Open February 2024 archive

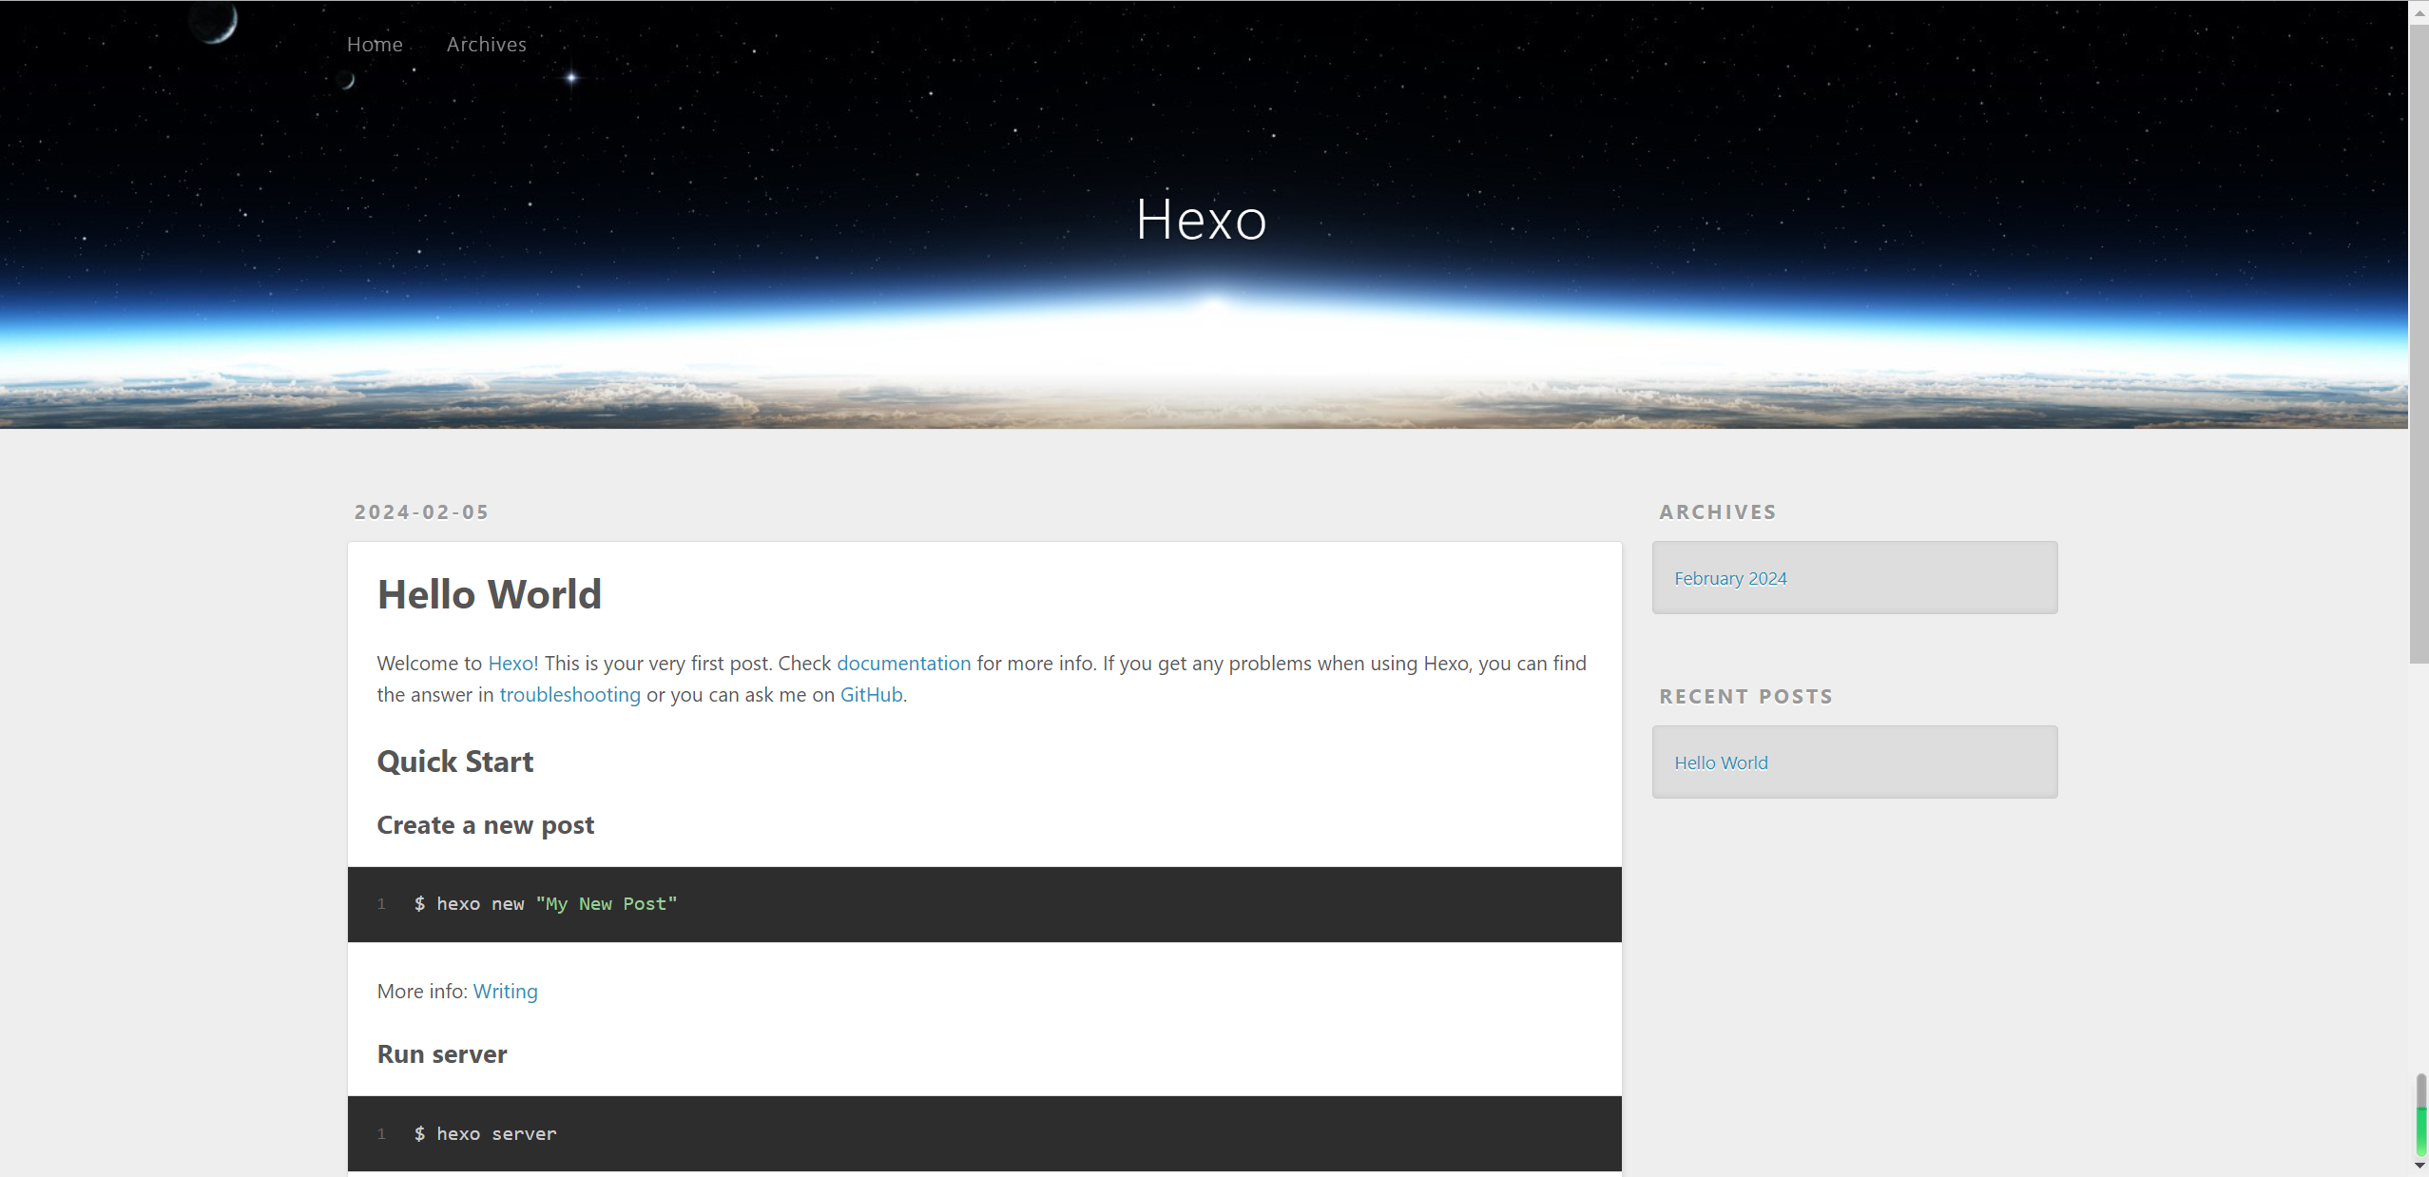(x=1729, y=579)
